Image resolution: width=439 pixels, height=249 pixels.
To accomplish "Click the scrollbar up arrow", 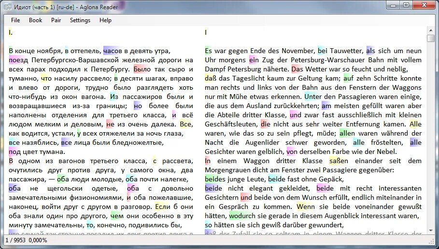I will 431,30.
